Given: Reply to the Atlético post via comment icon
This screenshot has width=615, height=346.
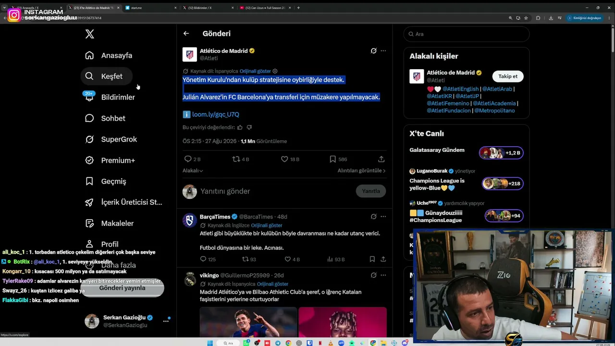Looking at the screenshot, I should point(188,159).
